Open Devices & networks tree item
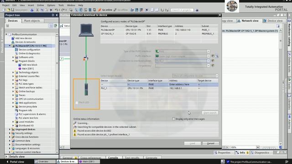The image size is (292, 164). click(x=26, y=42)
